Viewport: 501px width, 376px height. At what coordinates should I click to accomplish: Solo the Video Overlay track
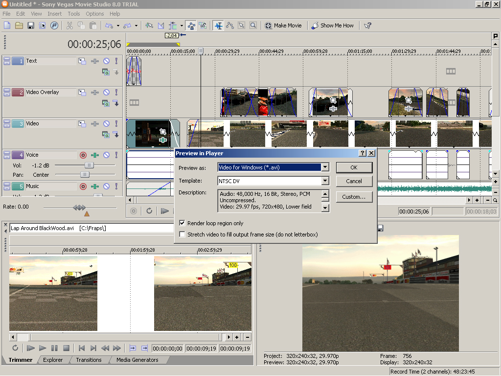116,93
